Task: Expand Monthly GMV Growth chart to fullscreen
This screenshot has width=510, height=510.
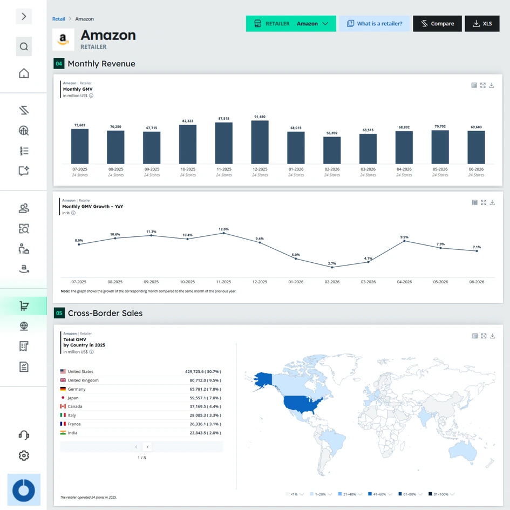Action: click(484, 202)
